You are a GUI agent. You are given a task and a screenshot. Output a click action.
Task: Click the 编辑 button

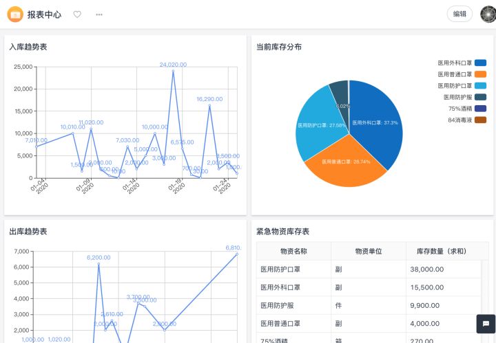tap(459, 14)
